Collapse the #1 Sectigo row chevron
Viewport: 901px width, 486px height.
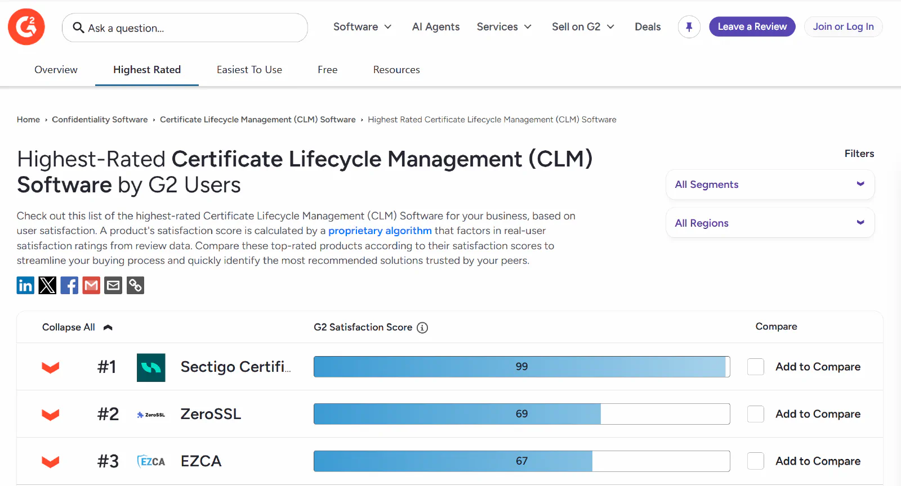tap(51, 367)
